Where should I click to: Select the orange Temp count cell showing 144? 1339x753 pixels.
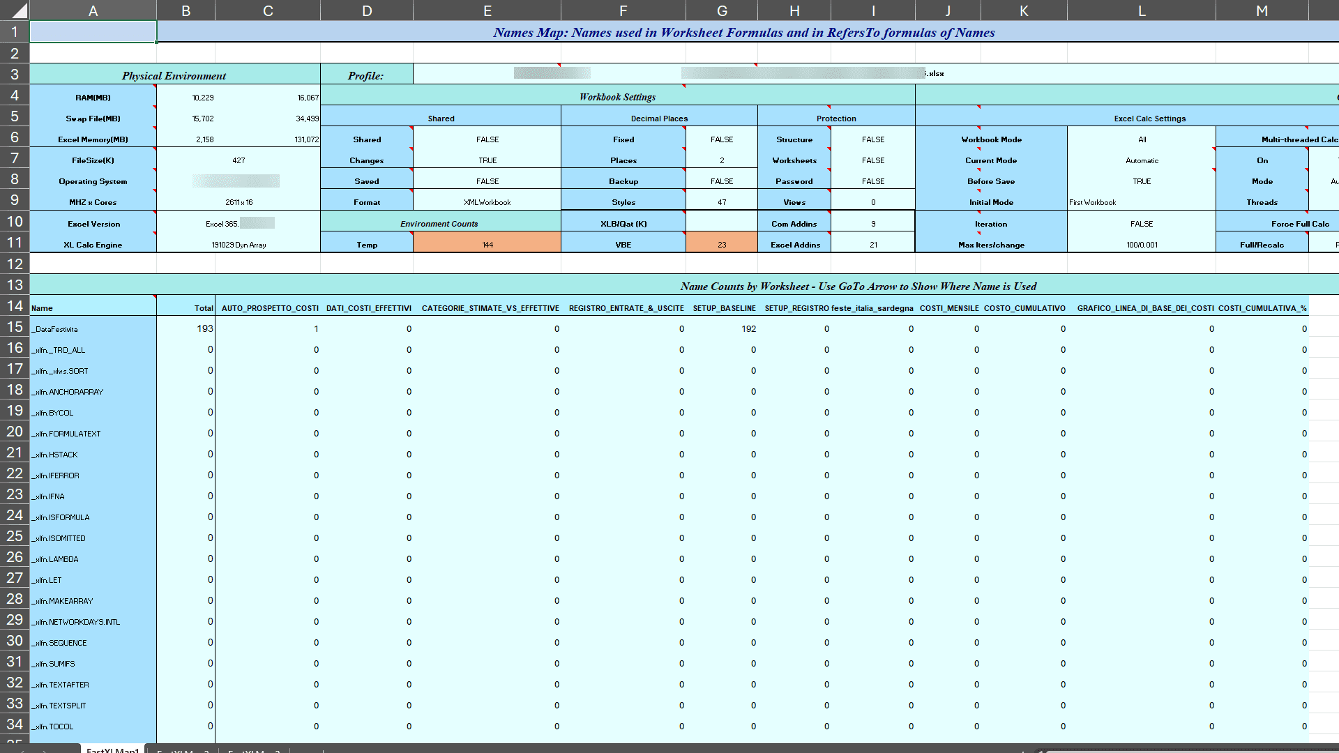click(x=487, y=244)
